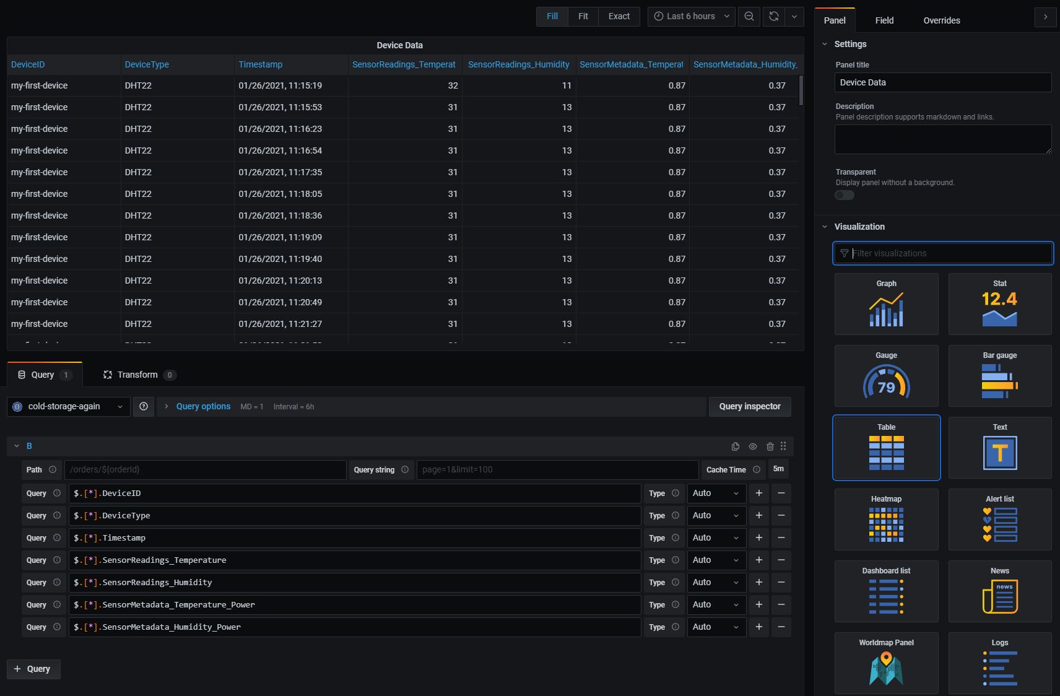
Task: Click plus icon on SensorReadings_Temperature query row
Action: tap(759, 560)
